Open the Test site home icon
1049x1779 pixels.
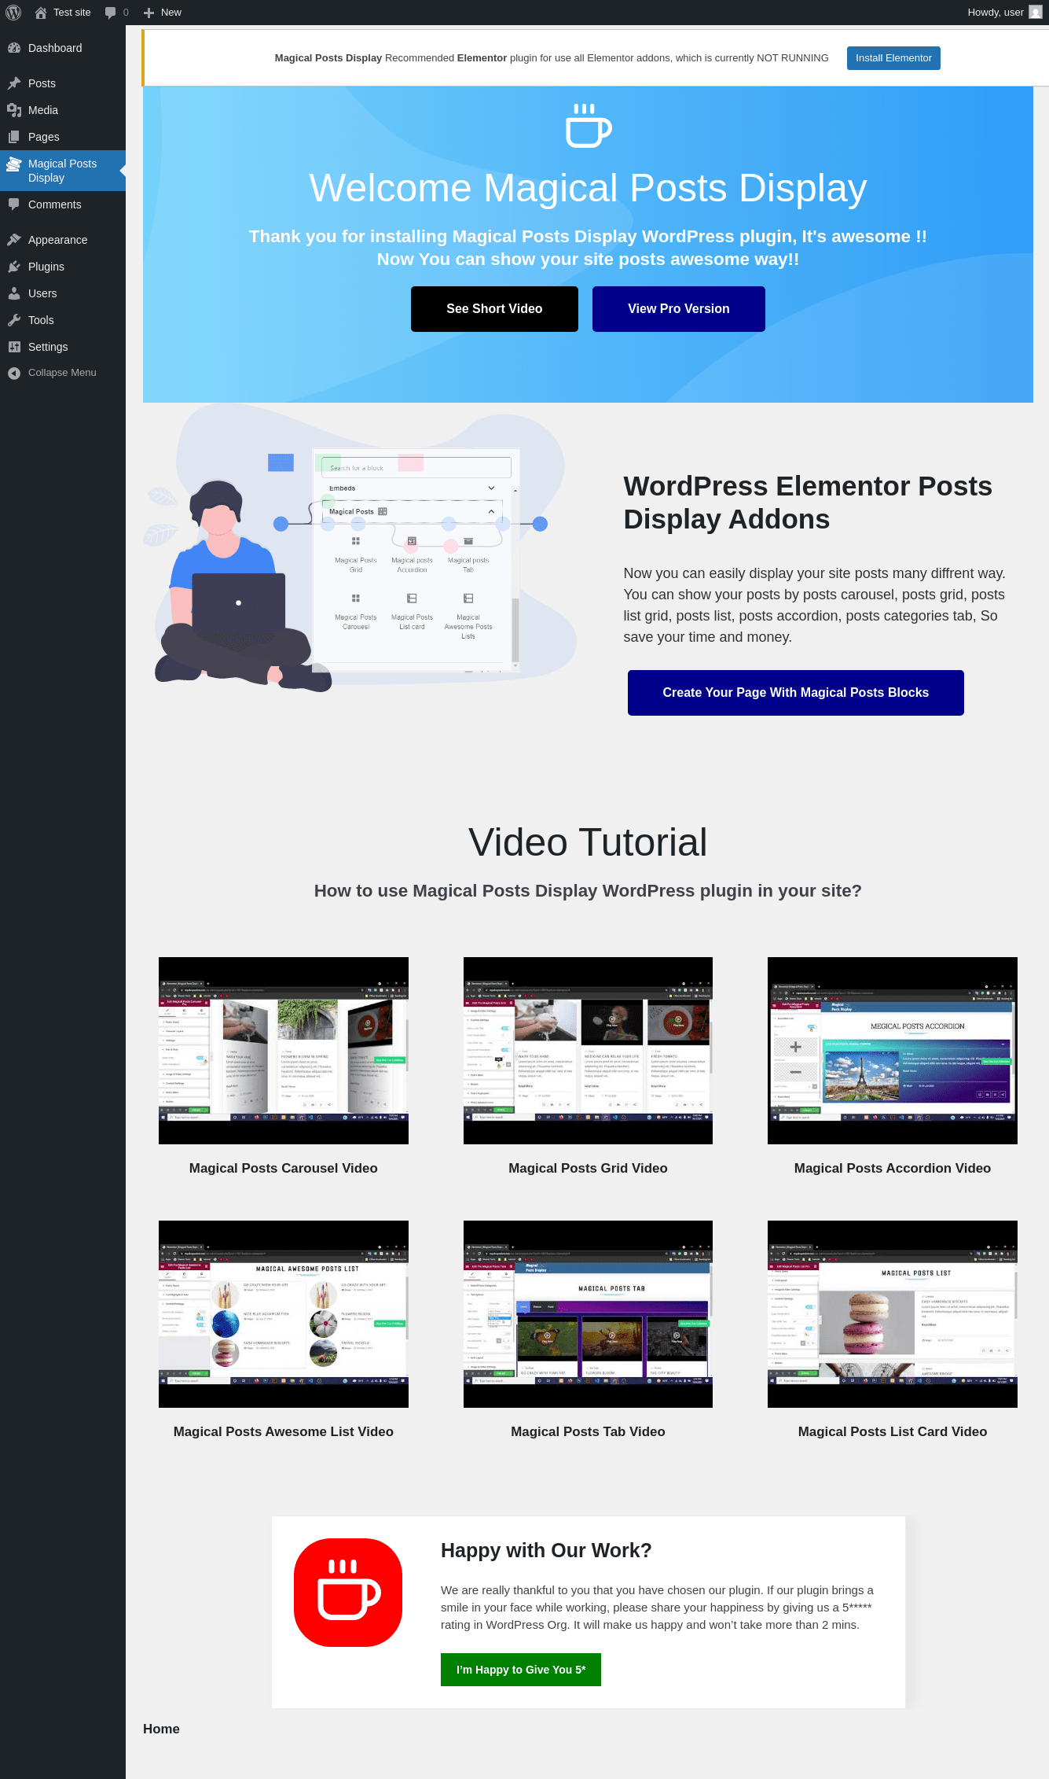click(x=41, y=13)
